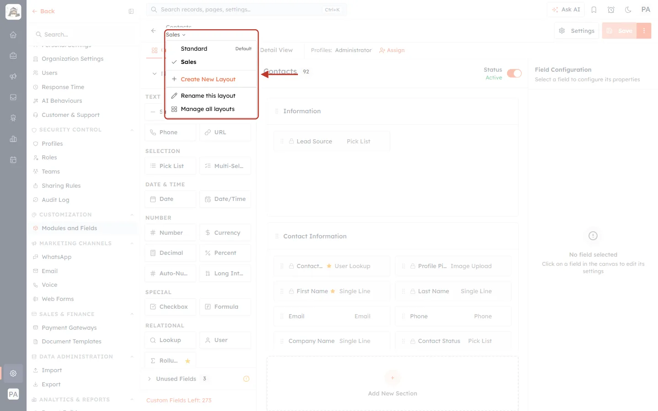Open Profiles in sidebar
This screenshot has width=658, height=411.
coord(52,144)
